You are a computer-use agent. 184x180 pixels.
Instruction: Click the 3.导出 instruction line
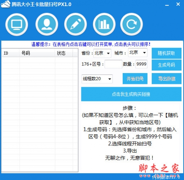[130, 151]
